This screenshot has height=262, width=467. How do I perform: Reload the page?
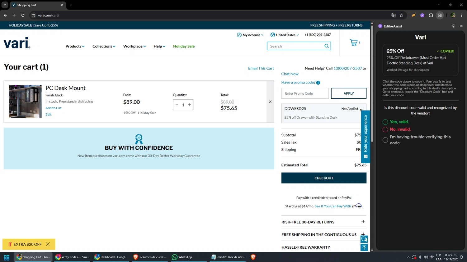(23, 15)
